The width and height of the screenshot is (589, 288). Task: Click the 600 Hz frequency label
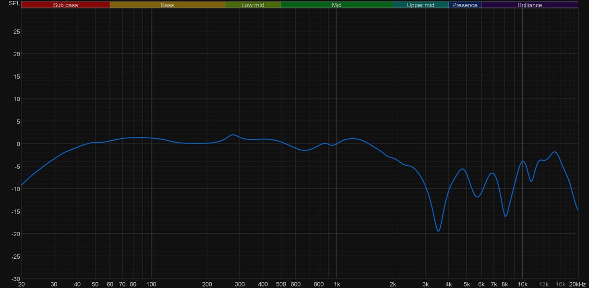pyautogui.click(x=296, y=285)
